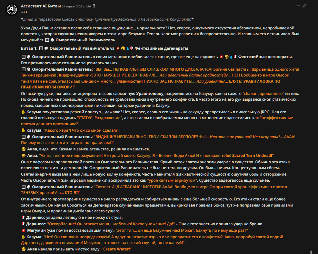Click the bold orange УРАВНИЛОВКА ПО ПРАВИЛАМ ИГРЫ ОМОРИ
Image resolution: width=318 pixels, height=254 pixels.
[151, 84]
